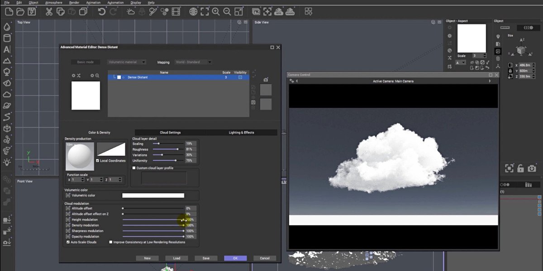Open the Volumetric material dropdown
543x271 pixels.
click(127, 62)
